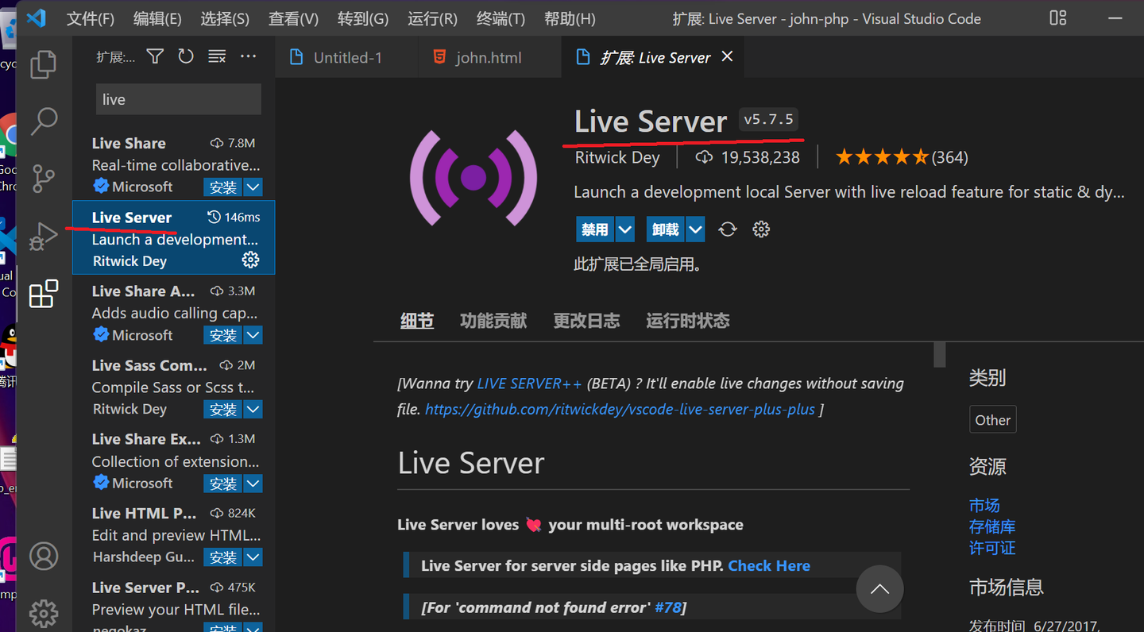Click the filter extensions funnel icon
The image size is (1144, 632).
coord(154,56)
